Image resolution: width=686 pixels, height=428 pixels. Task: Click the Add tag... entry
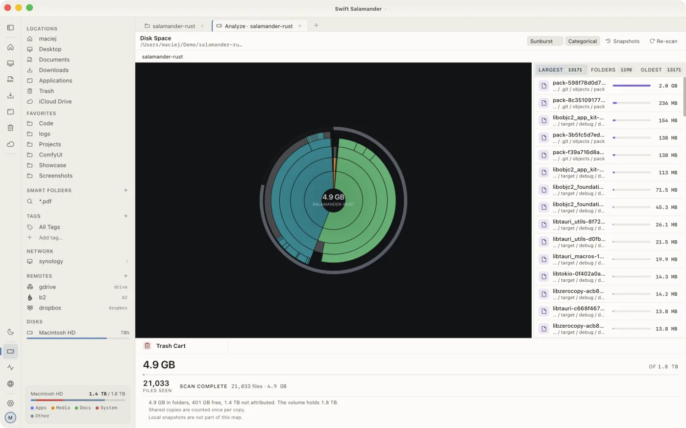pos(51,238)
